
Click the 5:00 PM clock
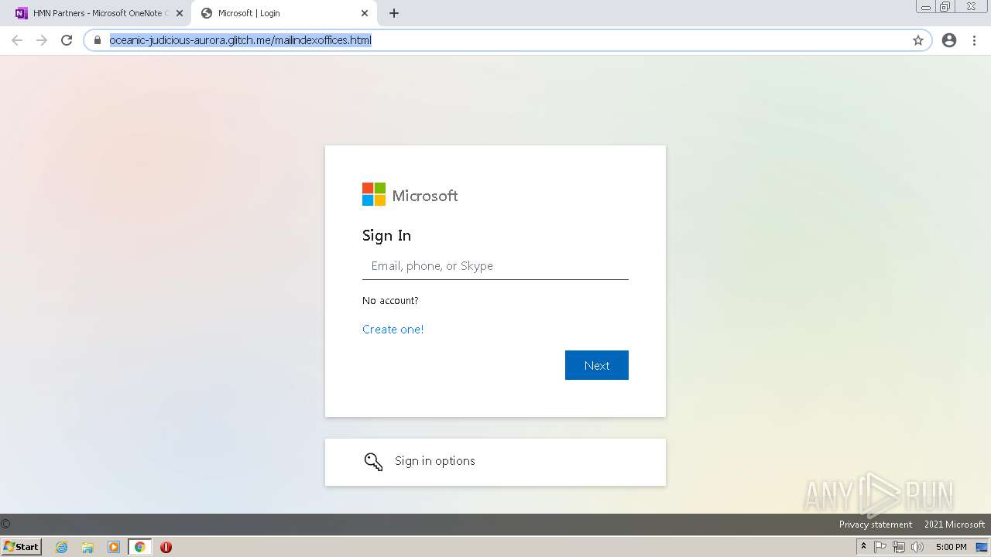(x=951, y=547)
